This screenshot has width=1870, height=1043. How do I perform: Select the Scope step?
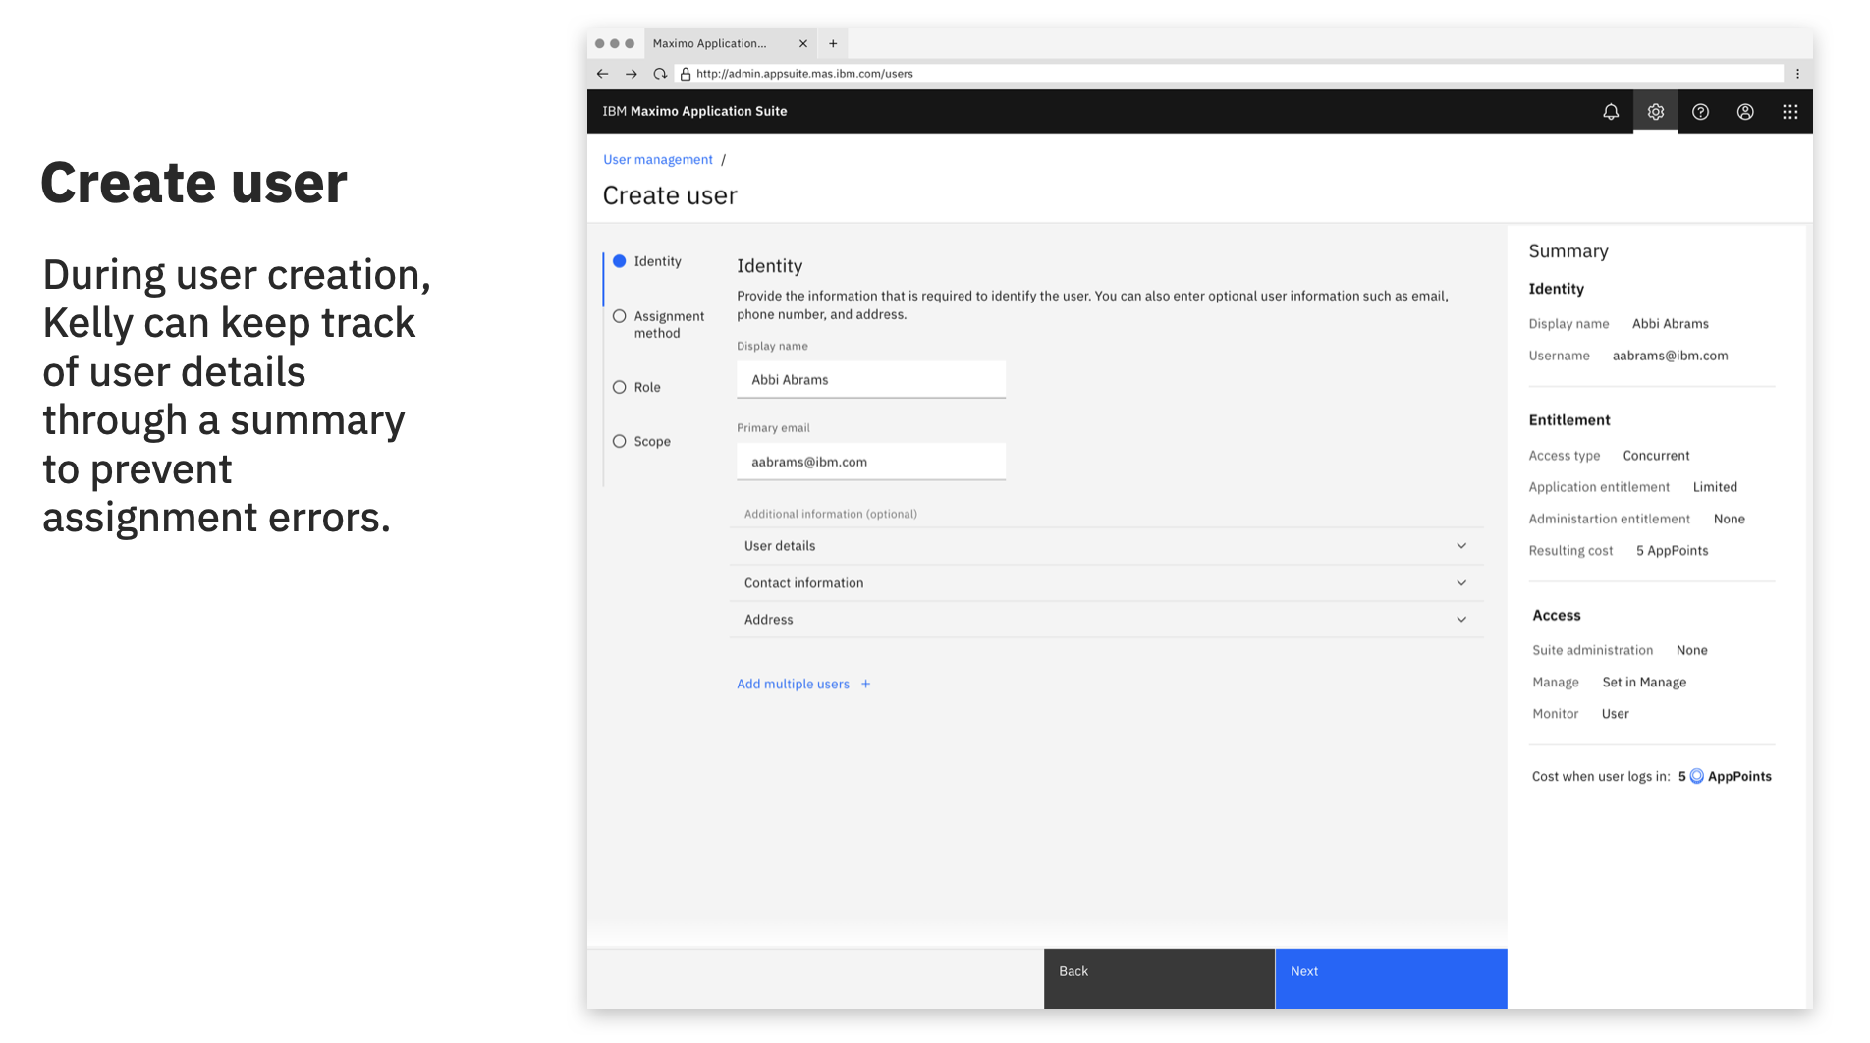pyautogui.click(x=641, y=441)
